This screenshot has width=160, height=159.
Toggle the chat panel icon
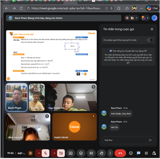click(139, 153)
